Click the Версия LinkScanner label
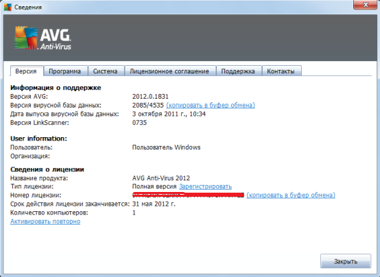Viewport: 380px width, 277px height. [x=40, y=123]
